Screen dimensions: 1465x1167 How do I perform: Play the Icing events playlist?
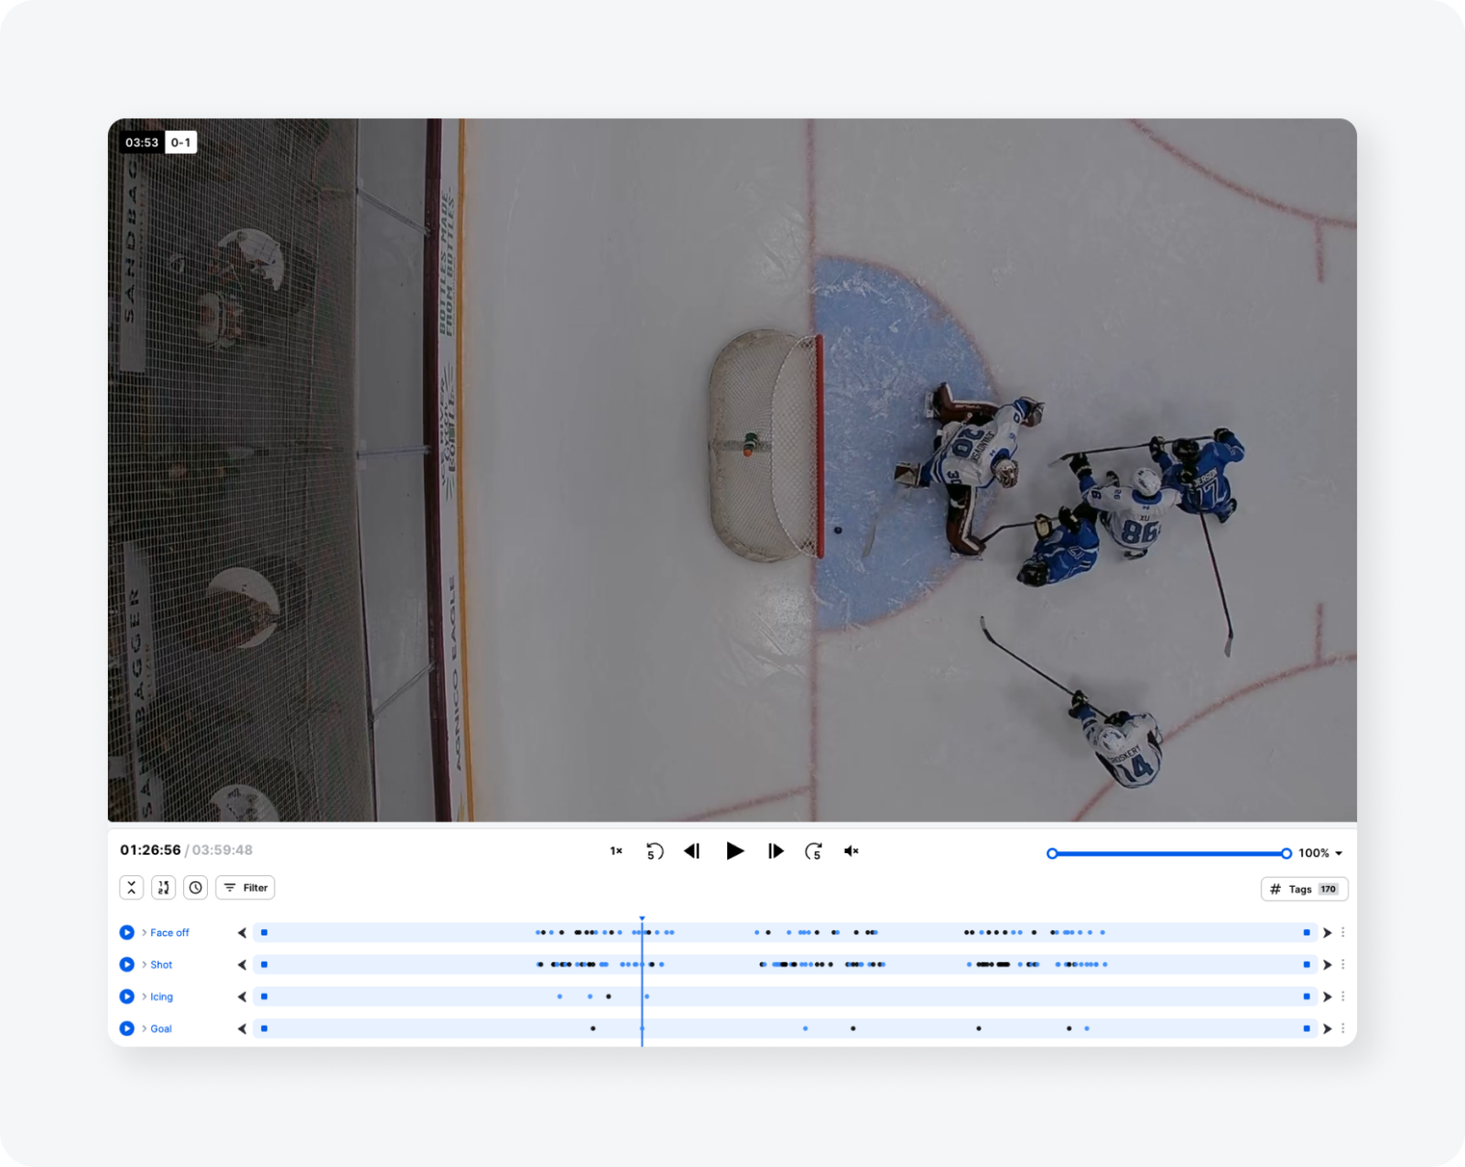click(127, 997)
